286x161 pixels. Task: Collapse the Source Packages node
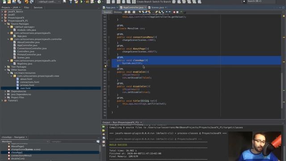tap(5, 24)
